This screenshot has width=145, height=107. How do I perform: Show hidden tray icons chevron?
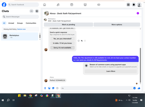(126, 100)
